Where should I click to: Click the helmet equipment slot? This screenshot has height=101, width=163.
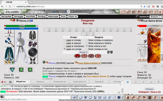click(x=33, y=35)
